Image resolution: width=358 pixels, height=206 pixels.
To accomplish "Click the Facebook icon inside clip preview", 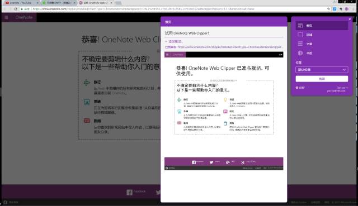I will tap(194, 162).
